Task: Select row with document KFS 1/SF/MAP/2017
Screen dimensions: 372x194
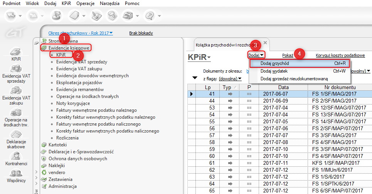Action: click(x=280, y=163)
